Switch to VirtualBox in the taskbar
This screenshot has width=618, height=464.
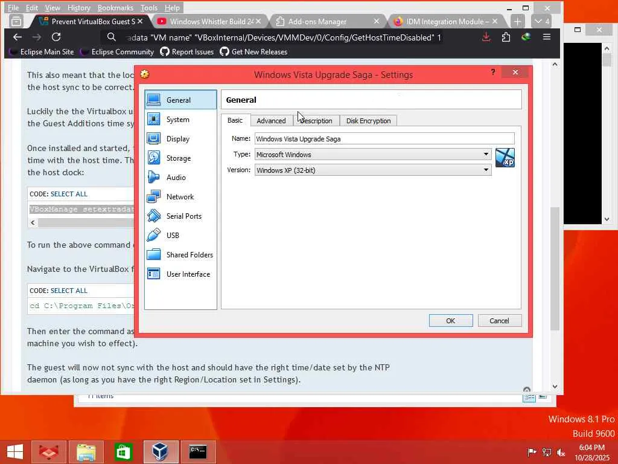(x=161, y=452)
